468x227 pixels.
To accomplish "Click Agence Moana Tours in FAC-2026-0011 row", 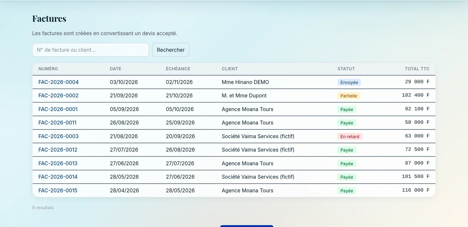I will [247, 123].
